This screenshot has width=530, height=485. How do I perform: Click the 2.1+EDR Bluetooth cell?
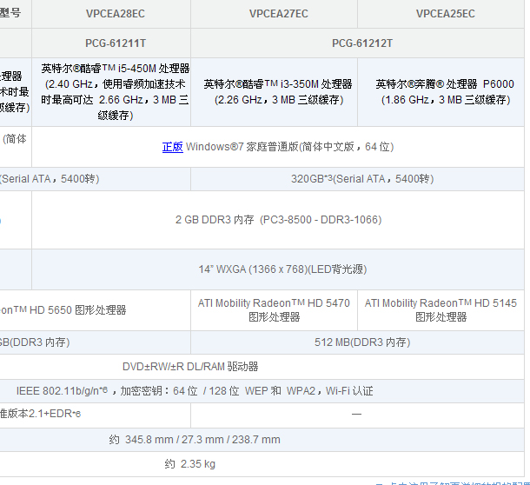tap(95, 414)
